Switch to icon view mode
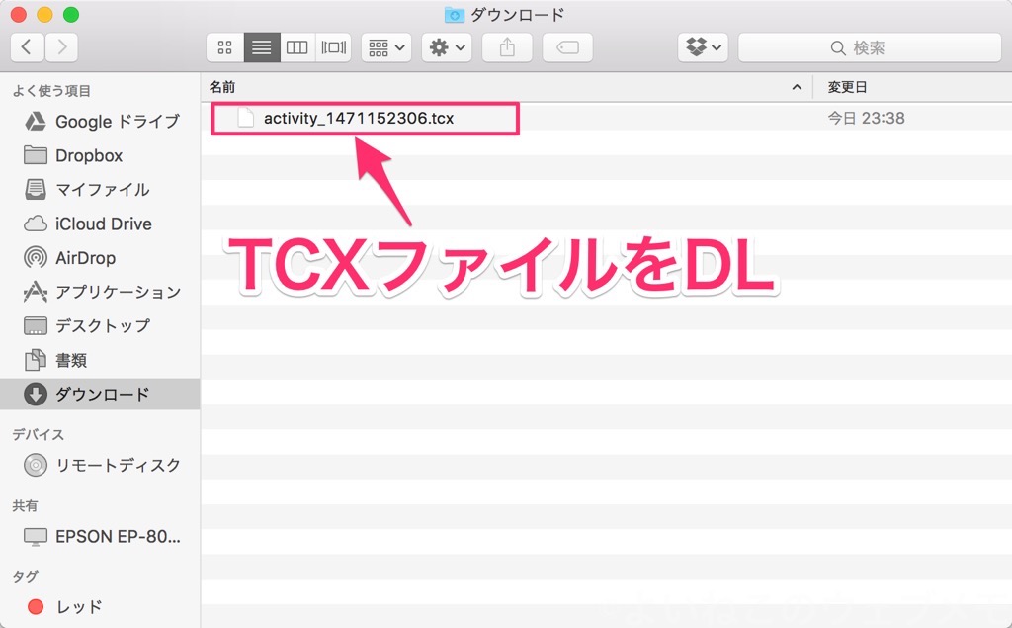The height and width of the screenshot is (628, 1012). [x=224, y=47]
